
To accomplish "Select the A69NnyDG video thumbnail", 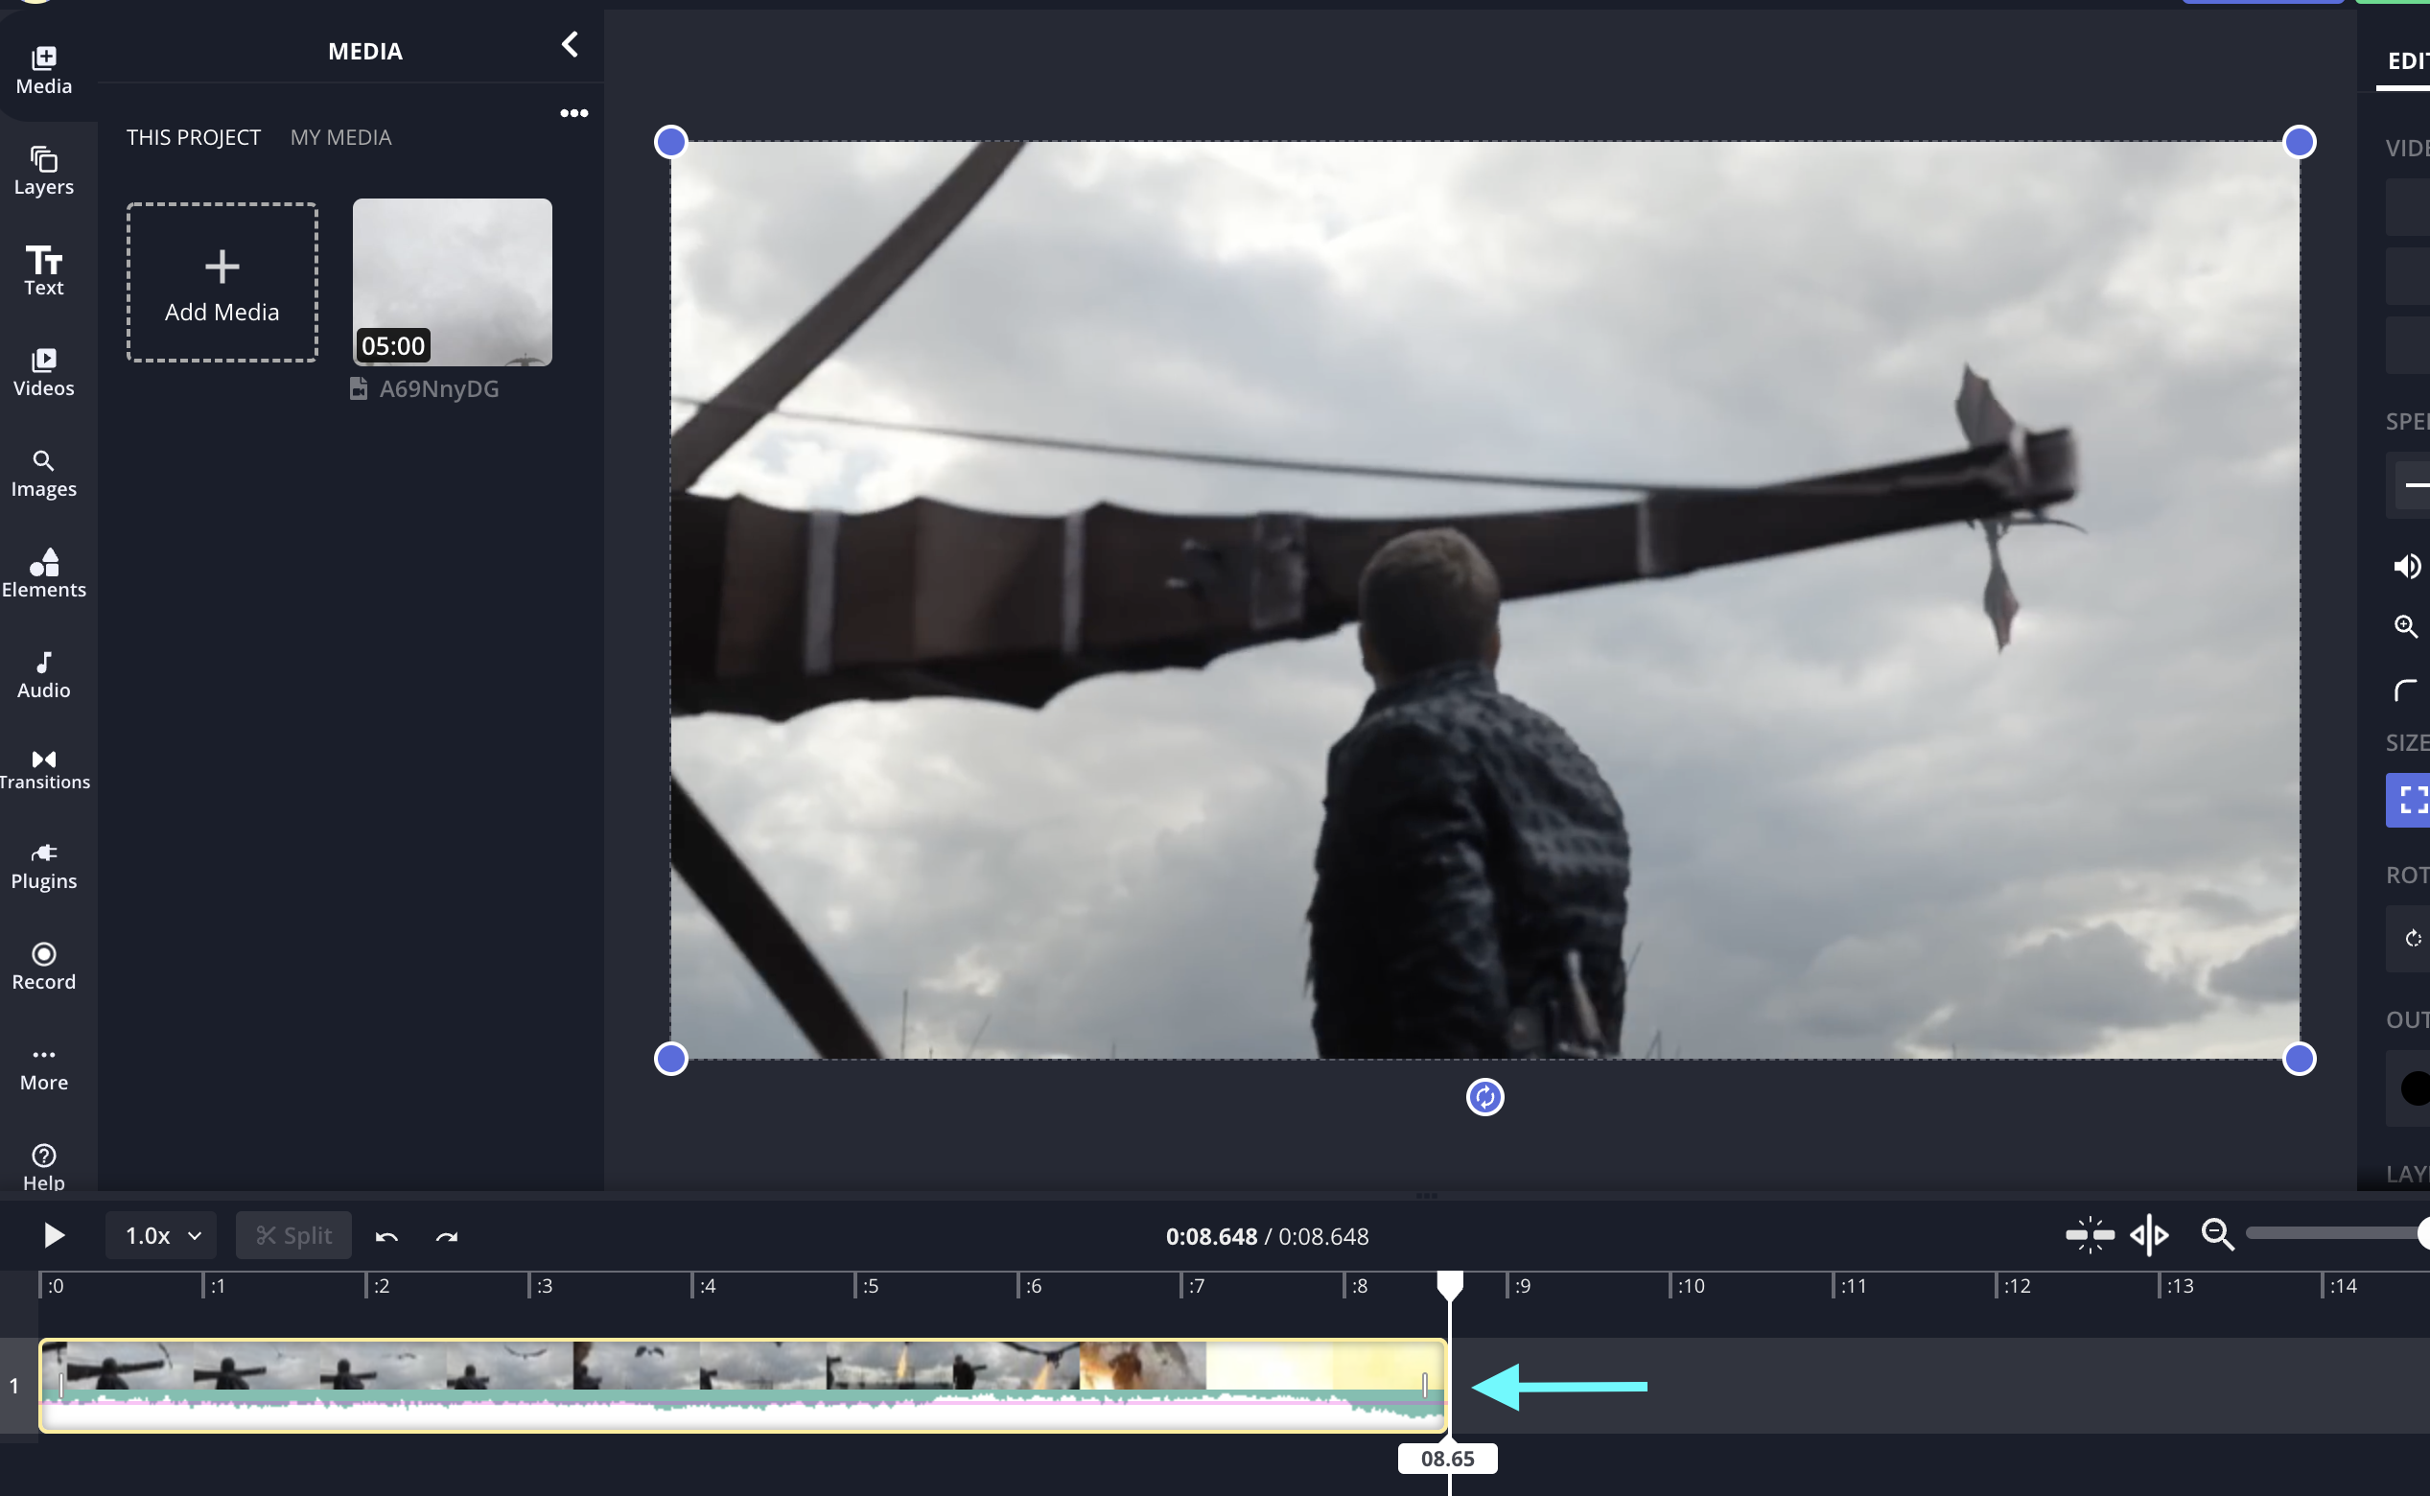I will pos(451,283).
